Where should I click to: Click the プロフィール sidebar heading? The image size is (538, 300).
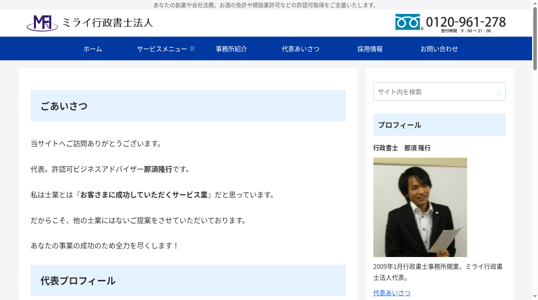(x=399, y=125)
